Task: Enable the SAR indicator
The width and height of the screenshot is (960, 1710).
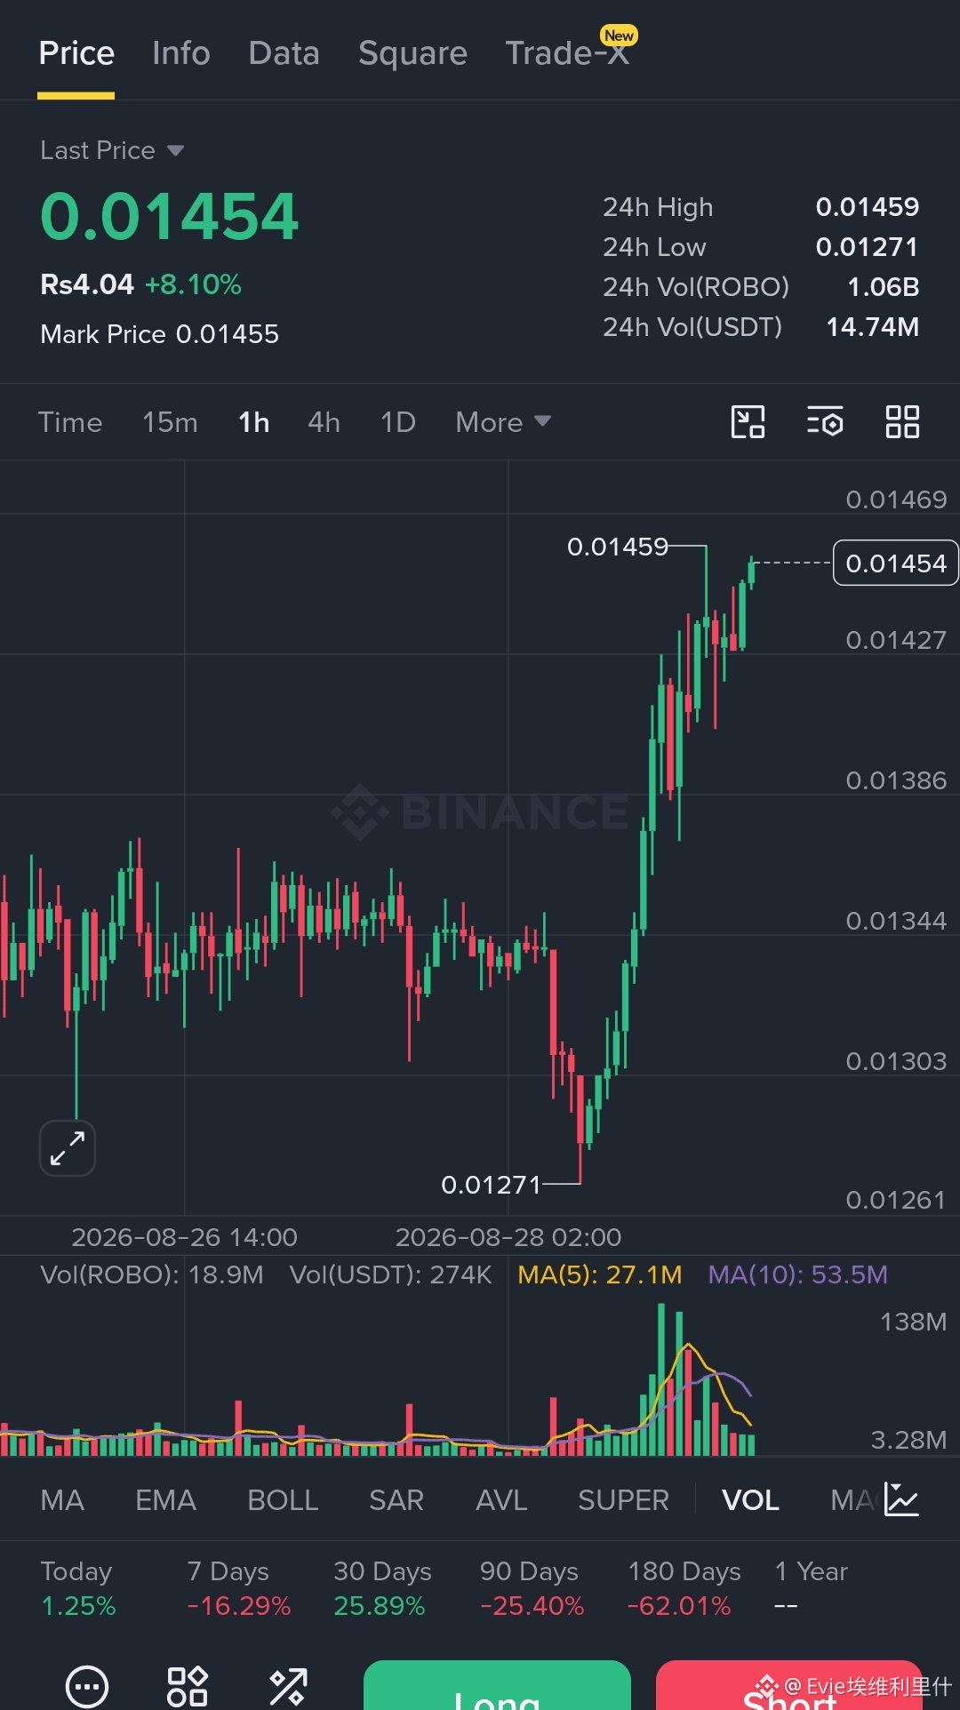Action: click(x=396, y=1500)
